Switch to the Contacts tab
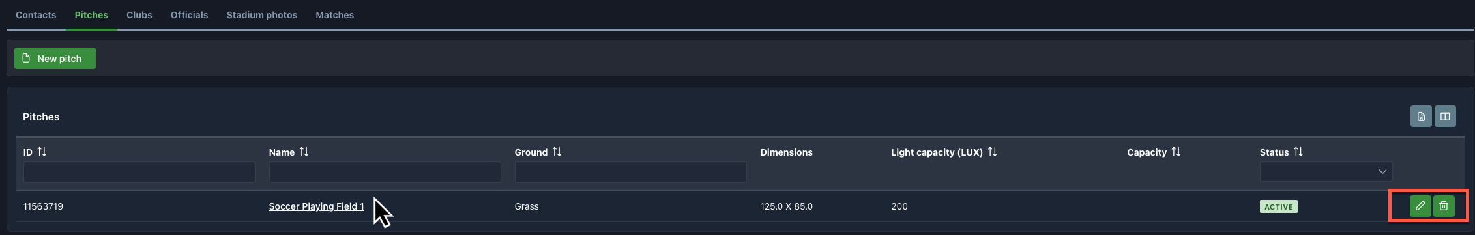1475x237 pixels. [x=36, y=15]
